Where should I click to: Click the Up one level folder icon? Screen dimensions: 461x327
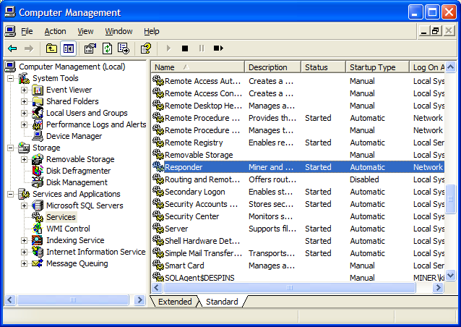[x=51, y=48]
